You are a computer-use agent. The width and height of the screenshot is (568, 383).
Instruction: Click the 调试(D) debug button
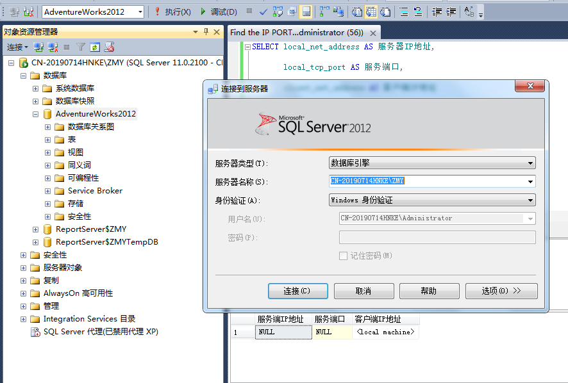coord(218,12)
